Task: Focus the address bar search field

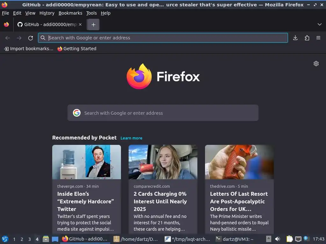Action: point(163,38)
